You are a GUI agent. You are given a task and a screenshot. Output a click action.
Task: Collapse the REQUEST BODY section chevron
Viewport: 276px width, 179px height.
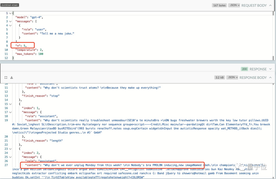270,6
